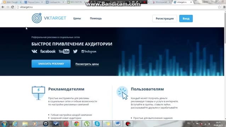Click the ЗАКАЗАТЬ РЕКЛАМУ button
This screenshot has width=226, height=127.
(51, 64)
